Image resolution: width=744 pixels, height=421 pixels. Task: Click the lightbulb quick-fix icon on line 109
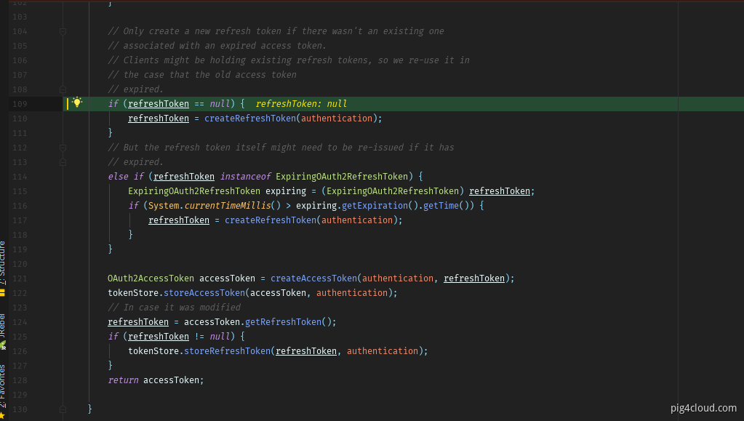77,103
